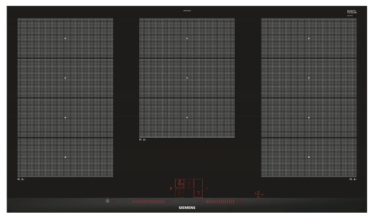Tap the induction symbol below the center column
Screen dimensions: 374x218
[143, 140]
